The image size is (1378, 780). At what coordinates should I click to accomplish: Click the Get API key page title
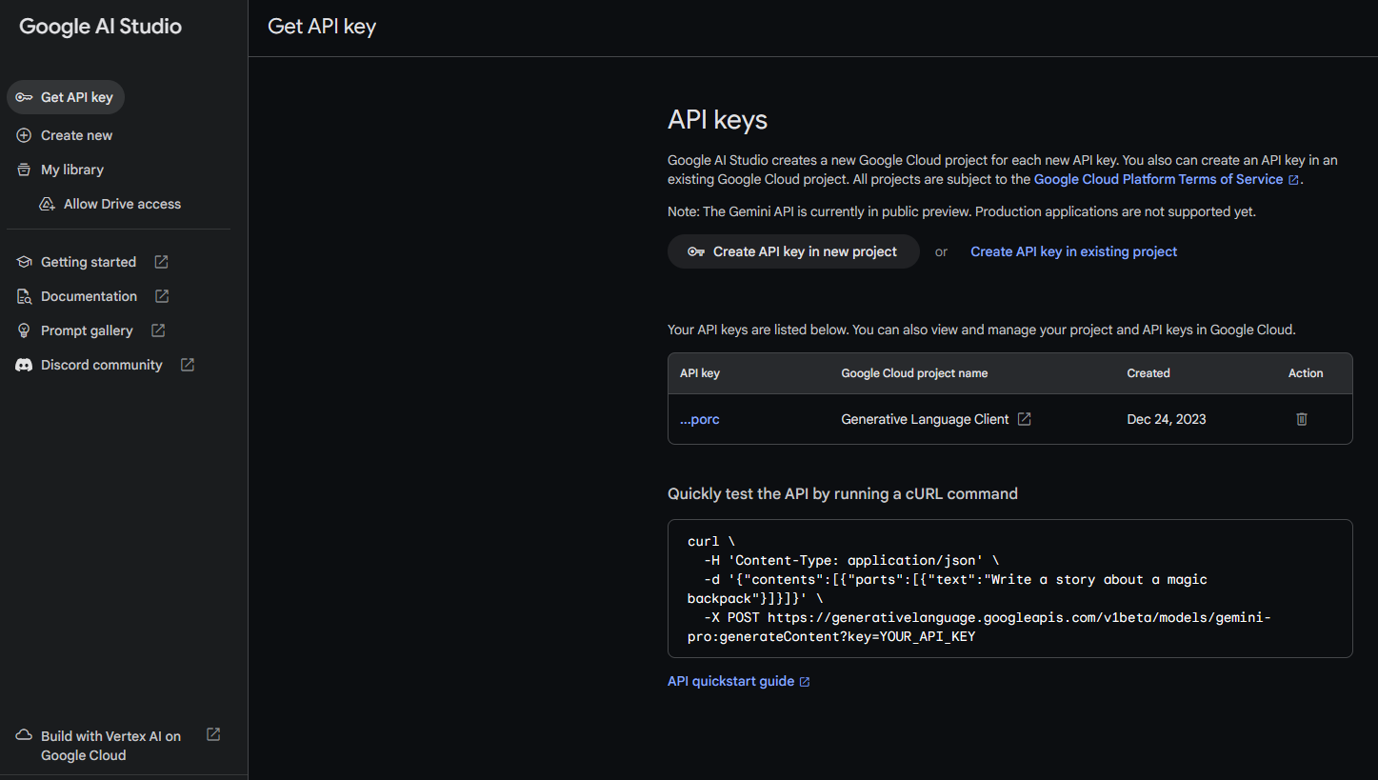coord(322,27)
